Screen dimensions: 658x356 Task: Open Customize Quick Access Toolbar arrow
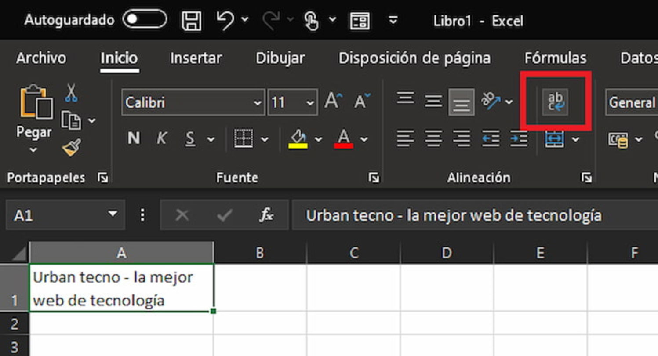[x=393, y=20]
